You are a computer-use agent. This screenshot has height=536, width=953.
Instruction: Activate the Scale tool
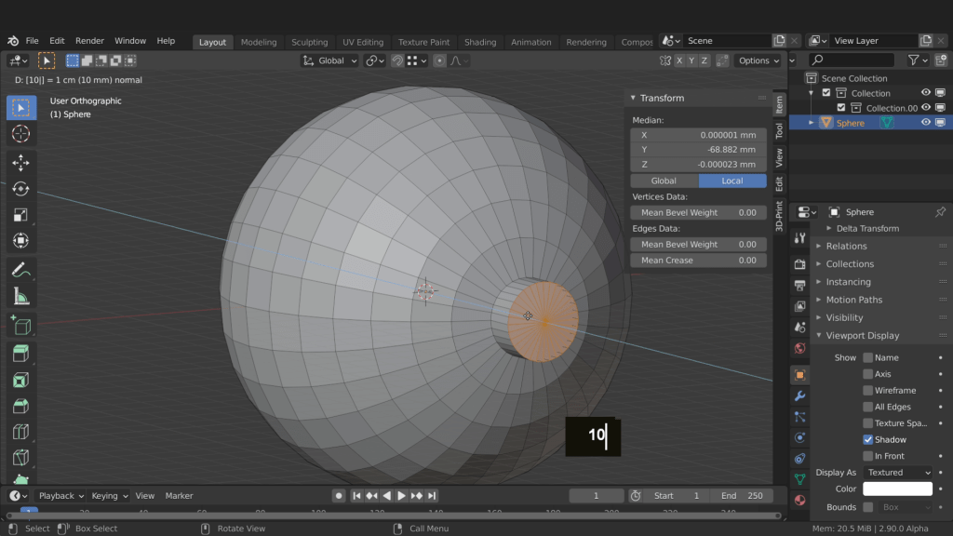pos(20,215)
